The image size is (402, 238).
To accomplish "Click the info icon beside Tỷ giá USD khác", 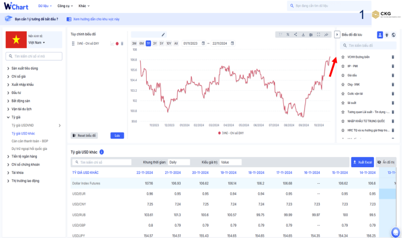I will click(x=102, y=152).
